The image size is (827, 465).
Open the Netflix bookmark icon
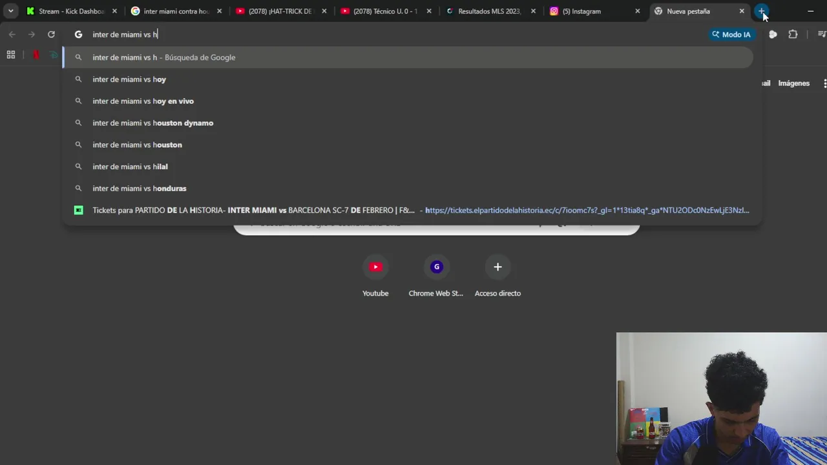coord(36,55)
